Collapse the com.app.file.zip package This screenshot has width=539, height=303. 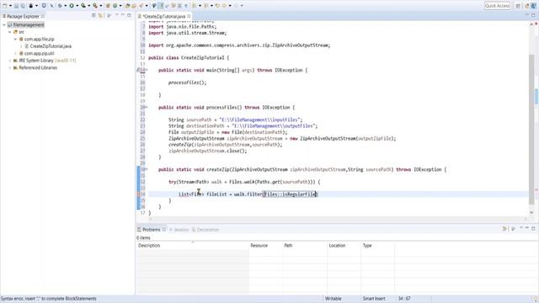tap(15, 40)
